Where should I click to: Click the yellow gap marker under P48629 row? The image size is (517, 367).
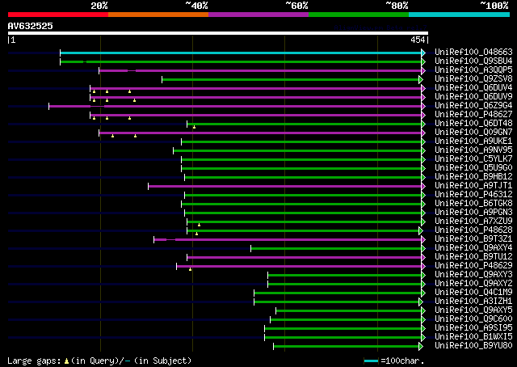191,270
